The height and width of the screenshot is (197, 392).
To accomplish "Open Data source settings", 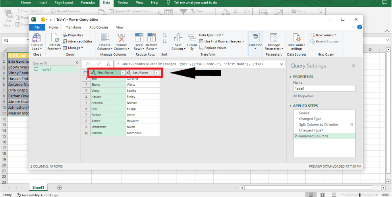I will click(x=296, y=39).
